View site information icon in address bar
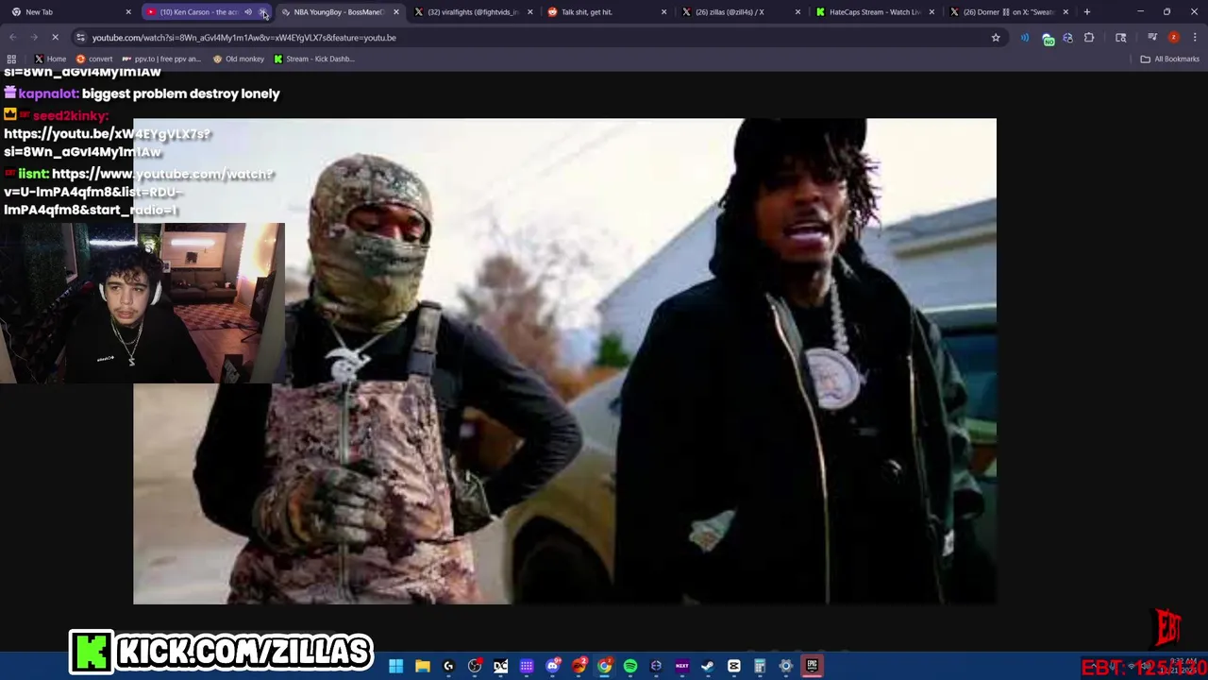Screen dimensions: 1208x680 pyautogui.click(x=80, y=38)
